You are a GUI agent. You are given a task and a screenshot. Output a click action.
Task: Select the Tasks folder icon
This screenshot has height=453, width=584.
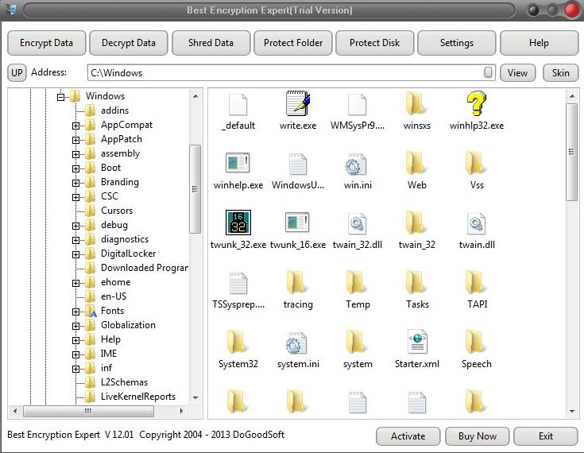416,282
